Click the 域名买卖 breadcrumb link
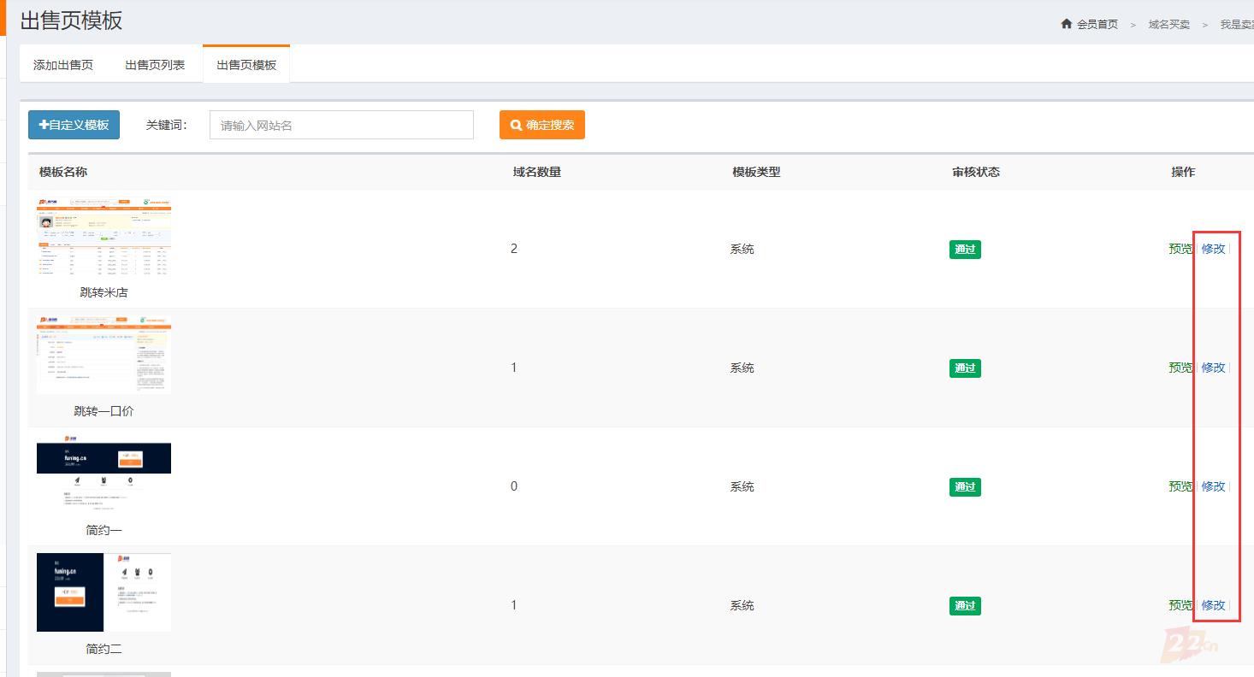This screenshot has height=677, width=1254. click(x=1168, y=25)
